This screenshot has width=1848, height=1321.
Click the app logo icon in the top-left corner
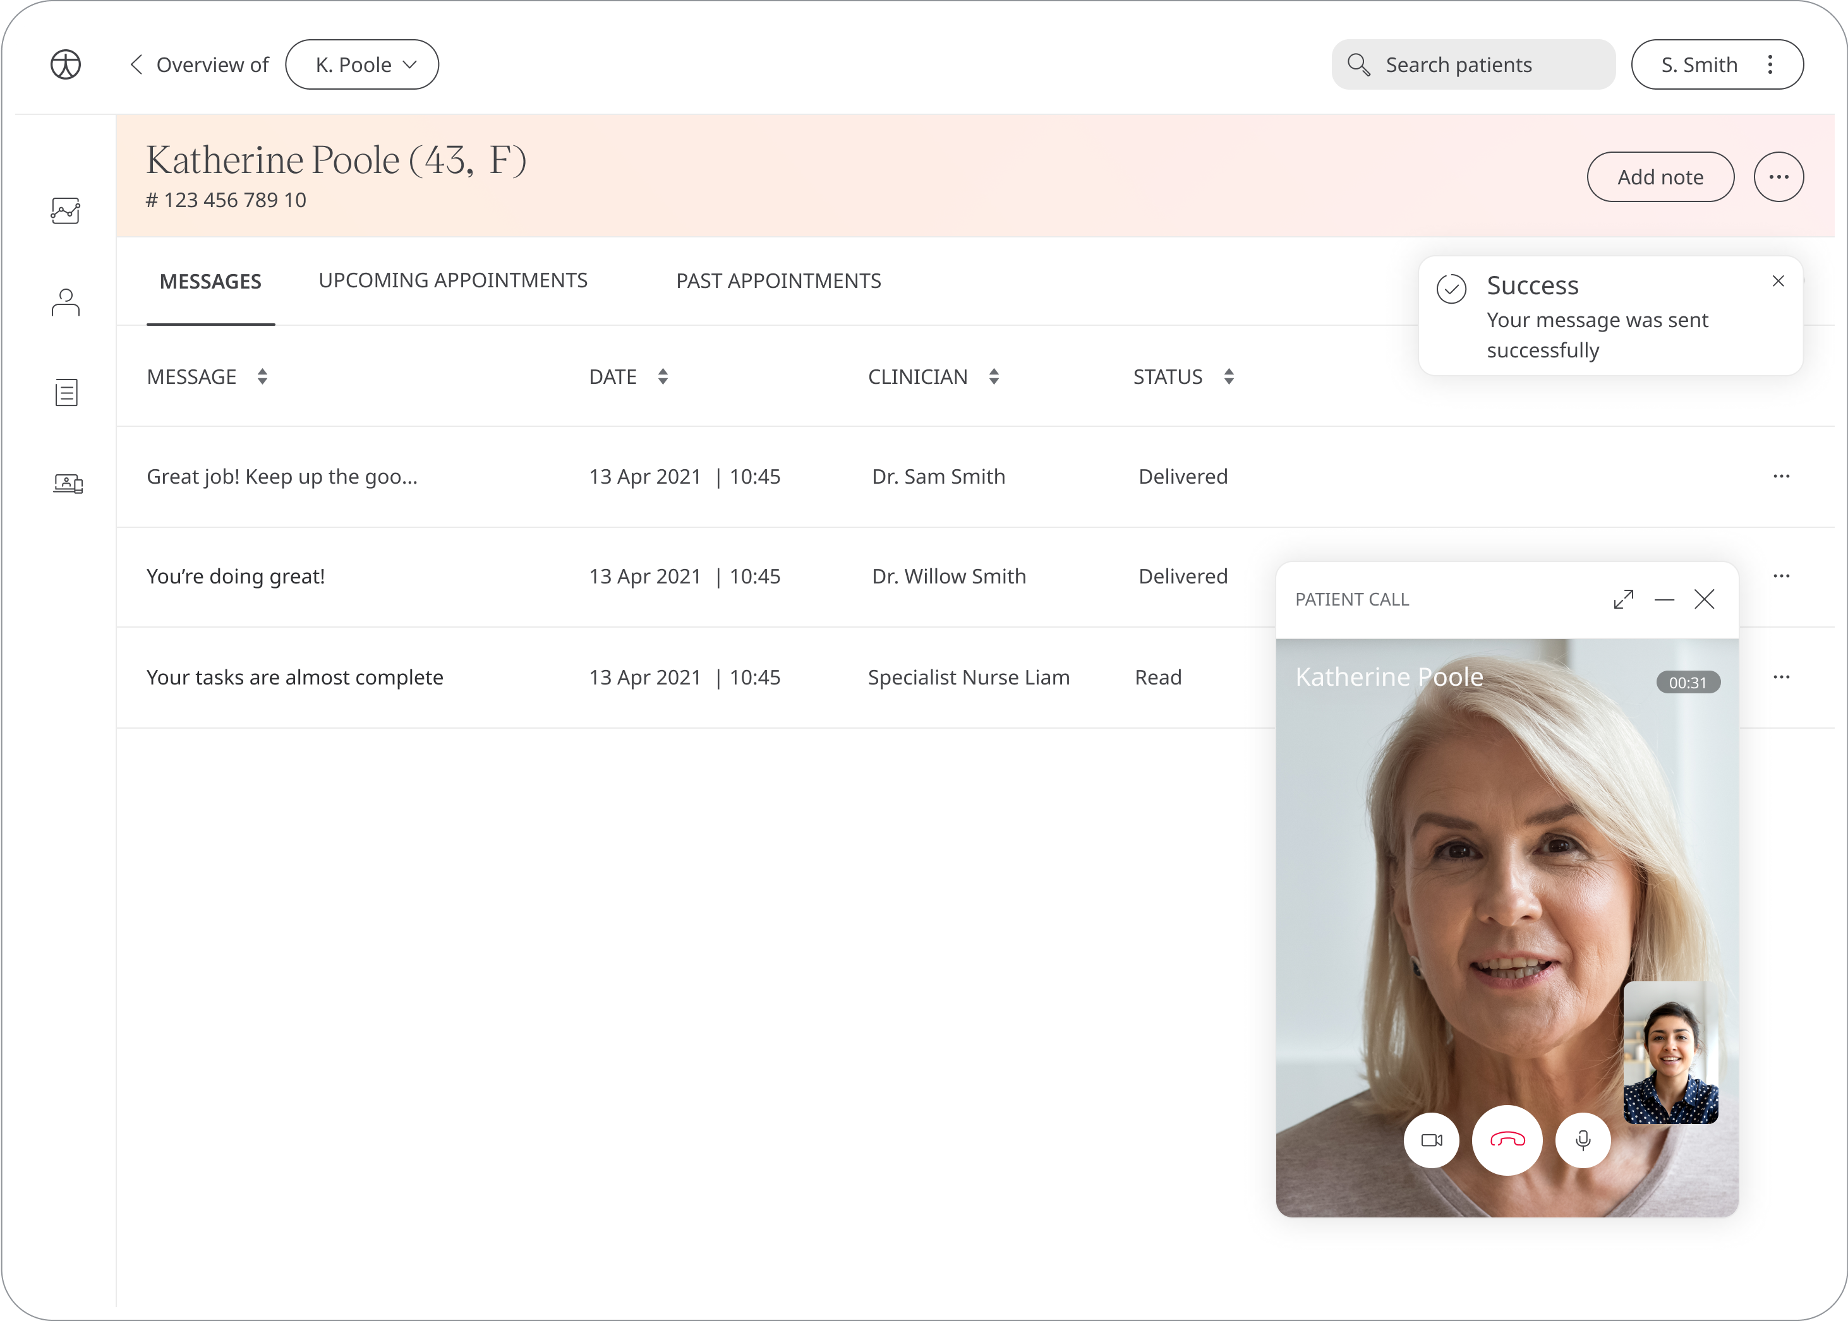[x=66, y=64]
